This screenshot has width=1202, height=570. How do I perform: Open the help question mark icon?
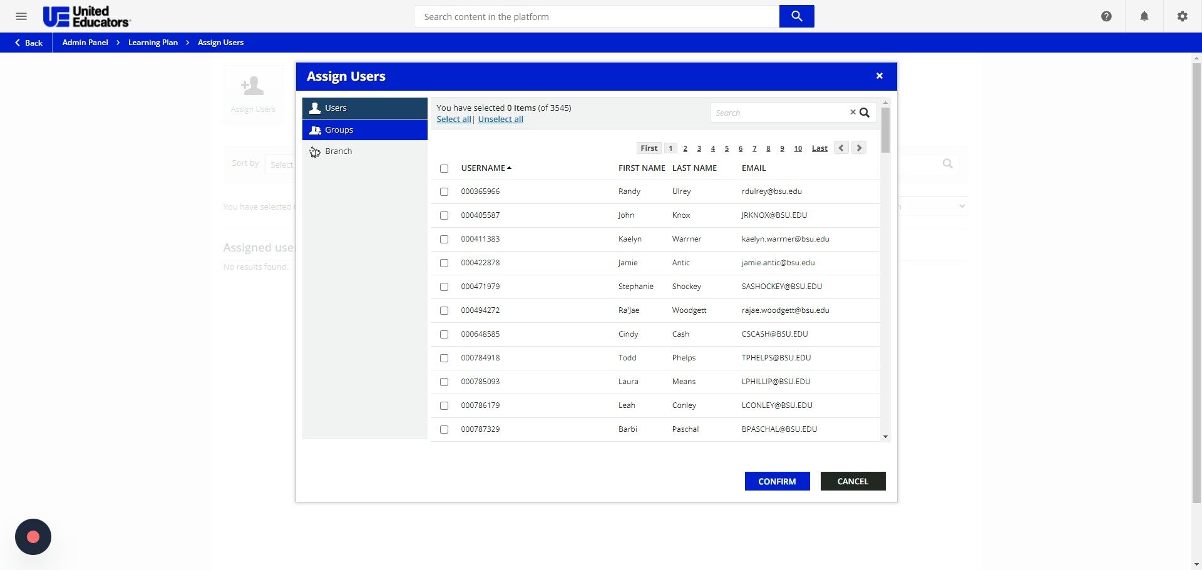(1106, 16)
